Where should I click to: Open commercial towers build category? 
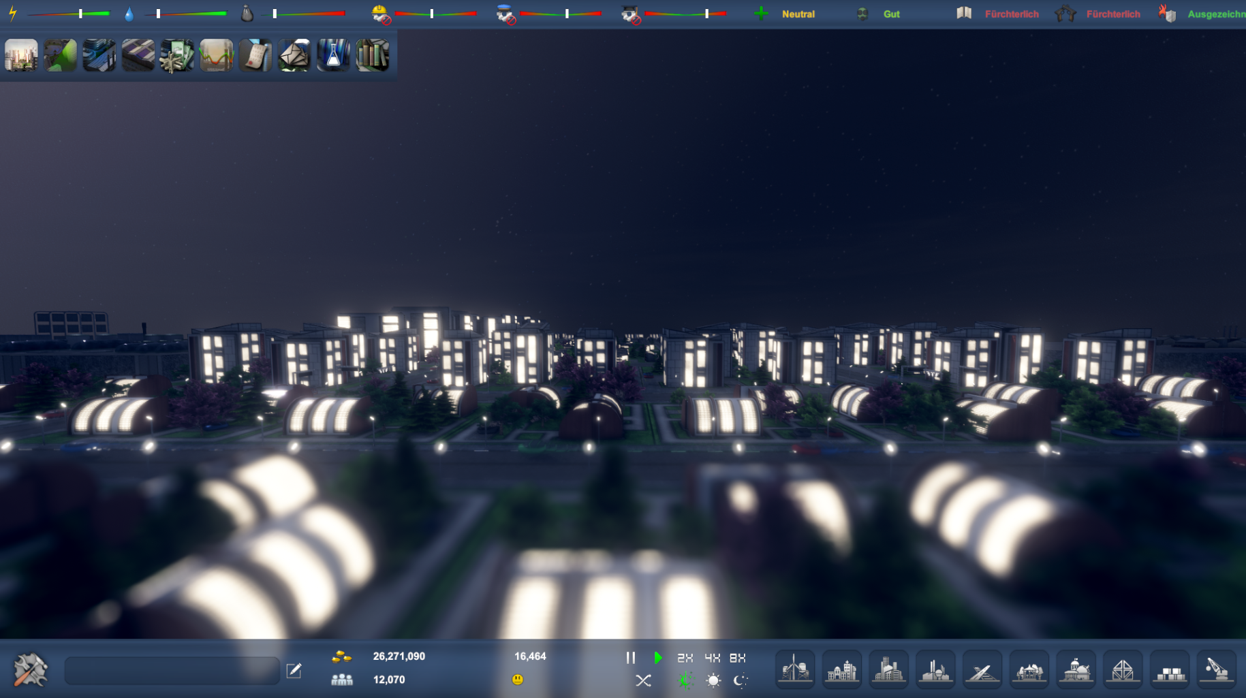(889, 669)
